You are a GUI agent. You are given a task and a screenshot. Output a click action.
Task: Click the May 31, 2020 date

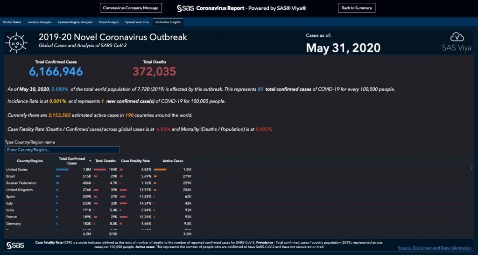click(343, 48)
